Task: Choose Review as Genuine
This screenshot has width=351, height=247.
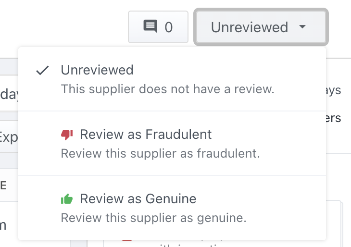Action: pyautogui.click(x=138, y=198)
